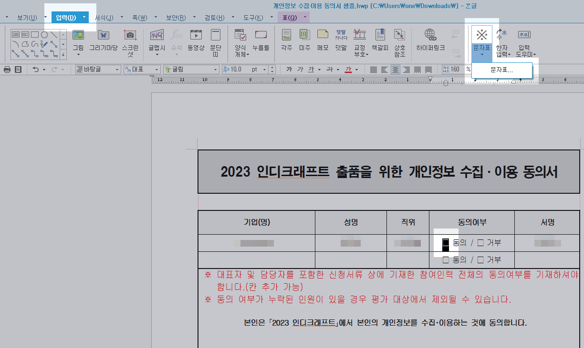584x348 pixels.
Task: Select the ellipse shape tool
Action: [44, 34]
